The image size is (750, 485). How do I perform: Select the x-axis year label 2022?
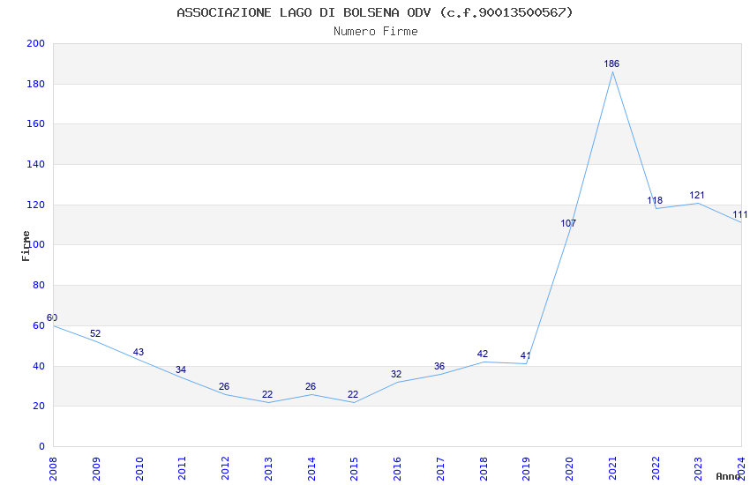pos(656,469)
